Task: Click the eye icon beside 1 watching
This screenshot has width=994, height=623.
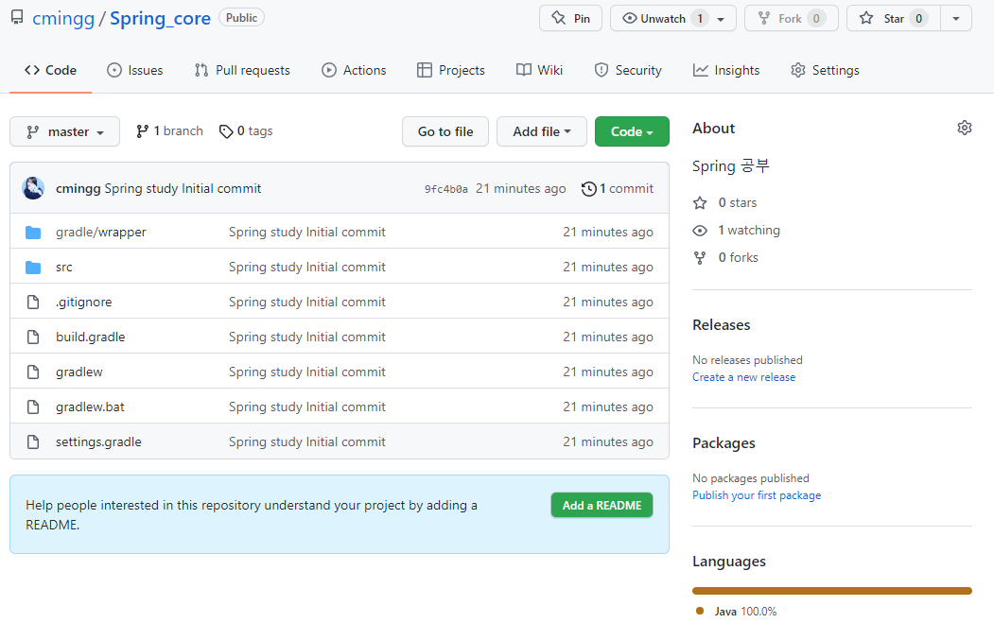Action: 700,231
